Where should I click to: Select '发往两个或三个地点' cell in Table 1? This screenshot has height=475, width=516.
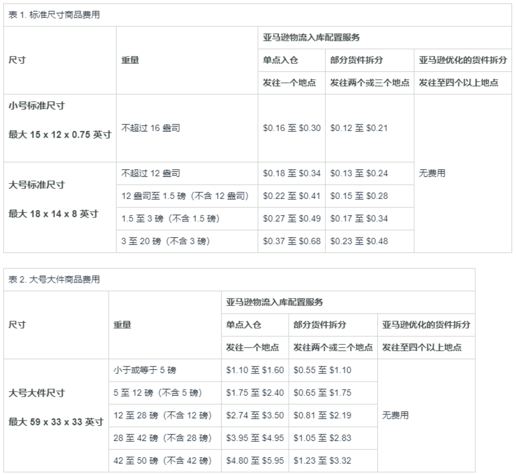click(370, 83)
